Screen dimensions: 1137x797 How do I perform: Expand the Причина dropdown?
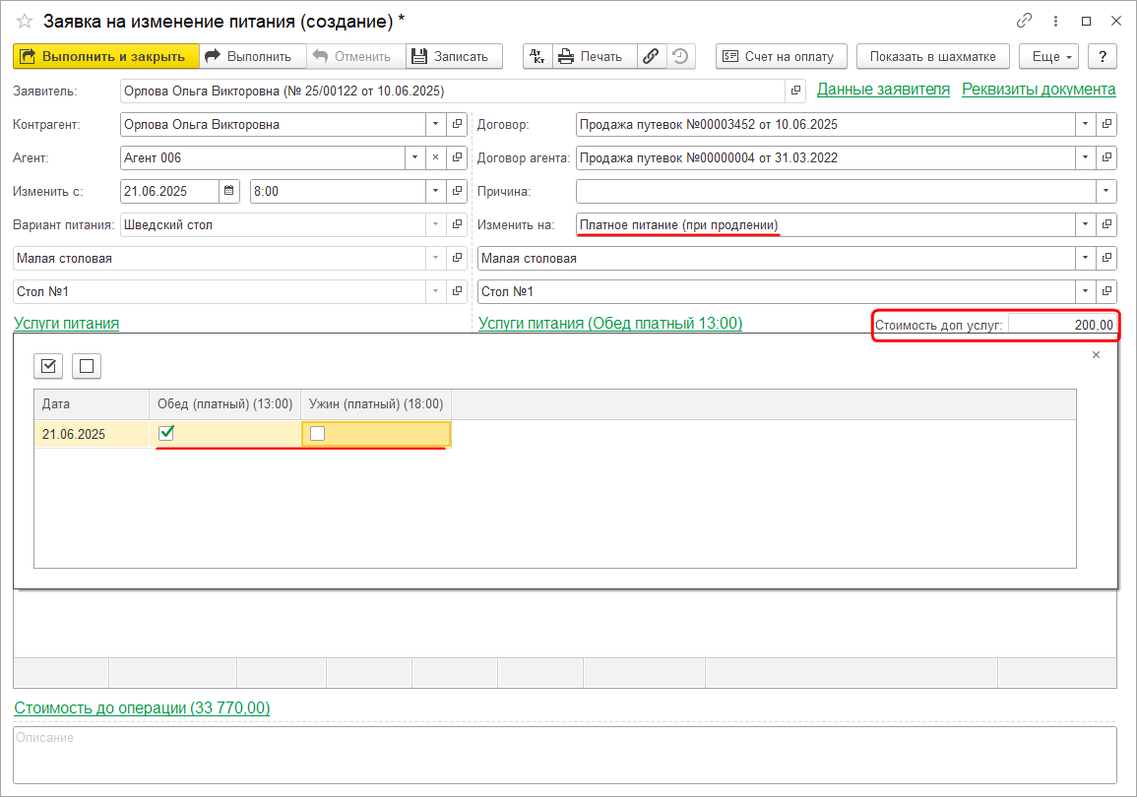pos(1107,191)
